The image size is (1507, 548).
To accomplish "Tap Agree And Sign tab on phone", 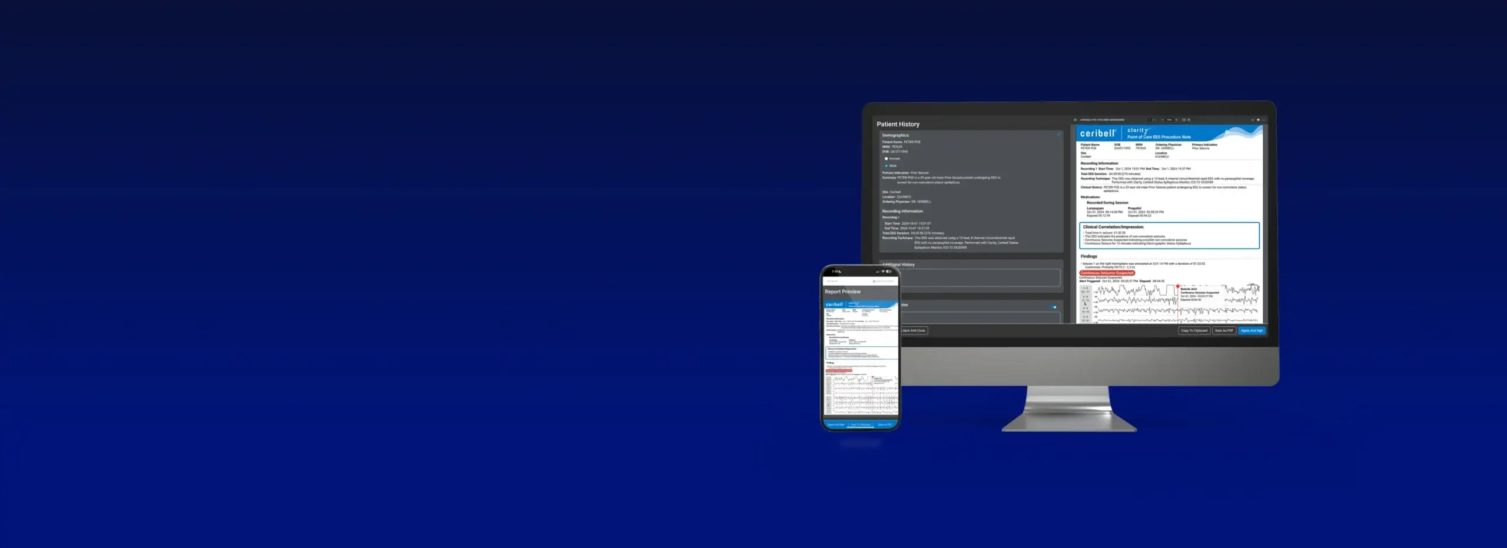I will tap(835, 425).
